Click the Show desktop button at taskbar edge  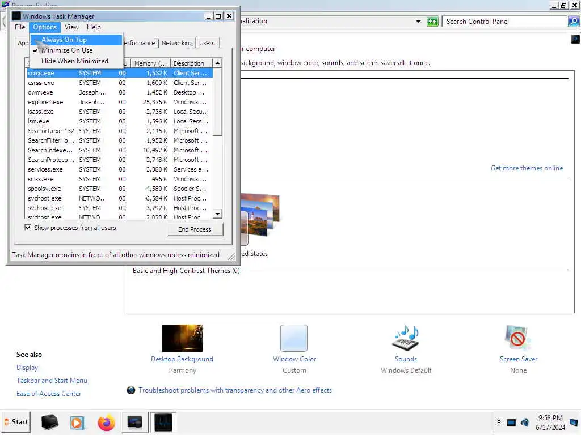(x=574, y=422)
